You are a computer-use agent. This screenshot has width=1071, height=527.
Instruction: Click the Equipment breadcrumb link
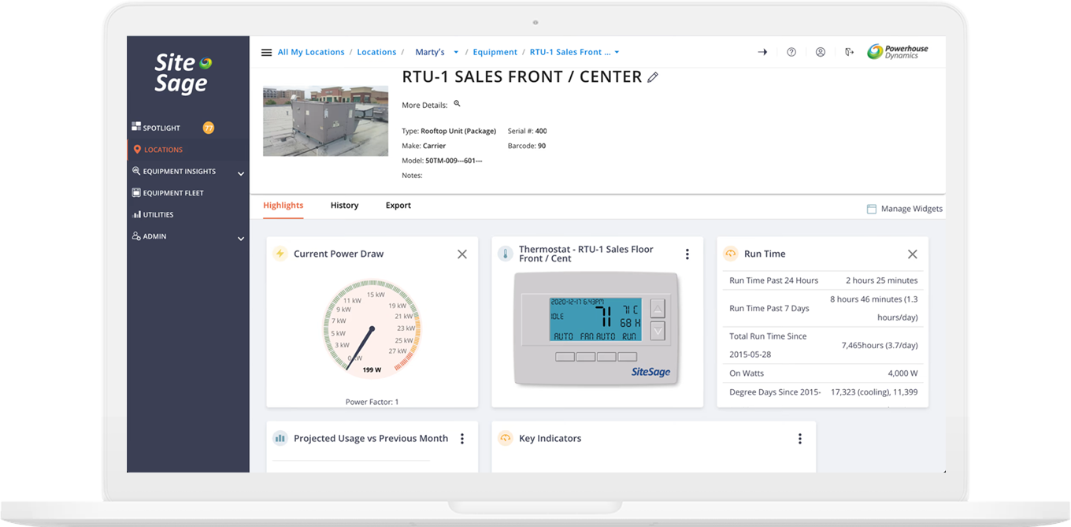pyautogui.click(x=495, y=52)
